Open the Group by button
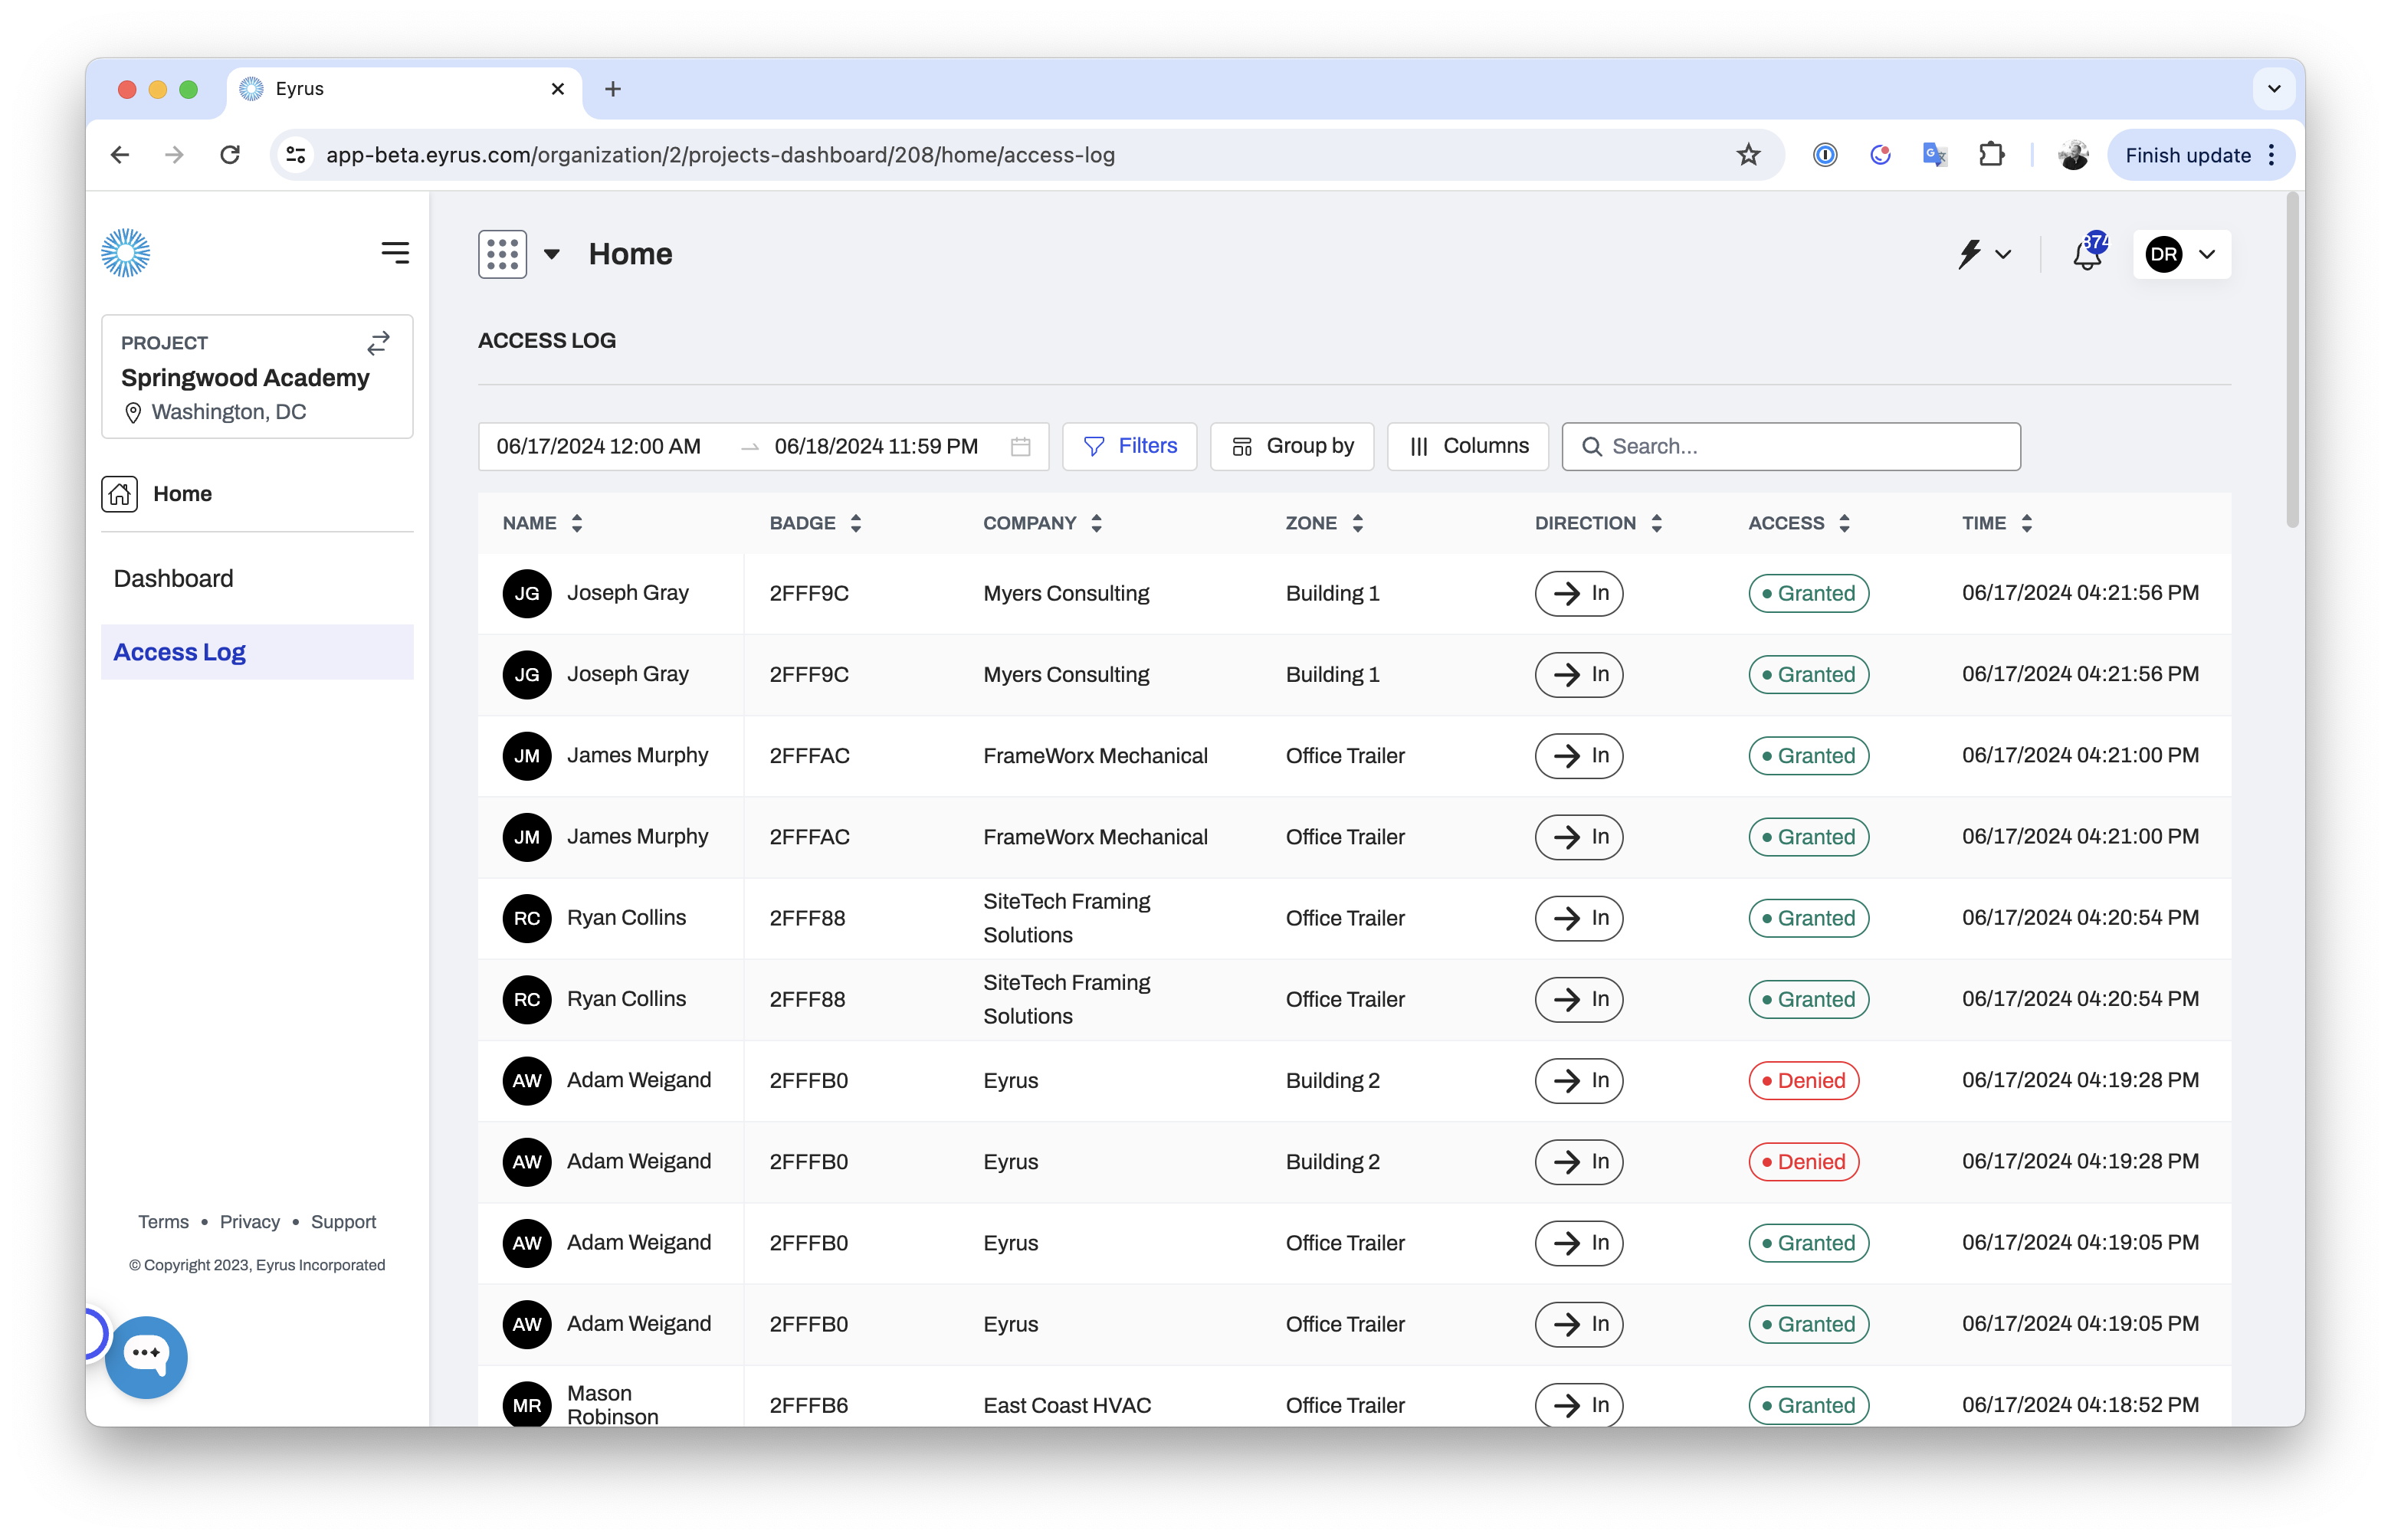 pyautogui.click(x=1291, y=446)
